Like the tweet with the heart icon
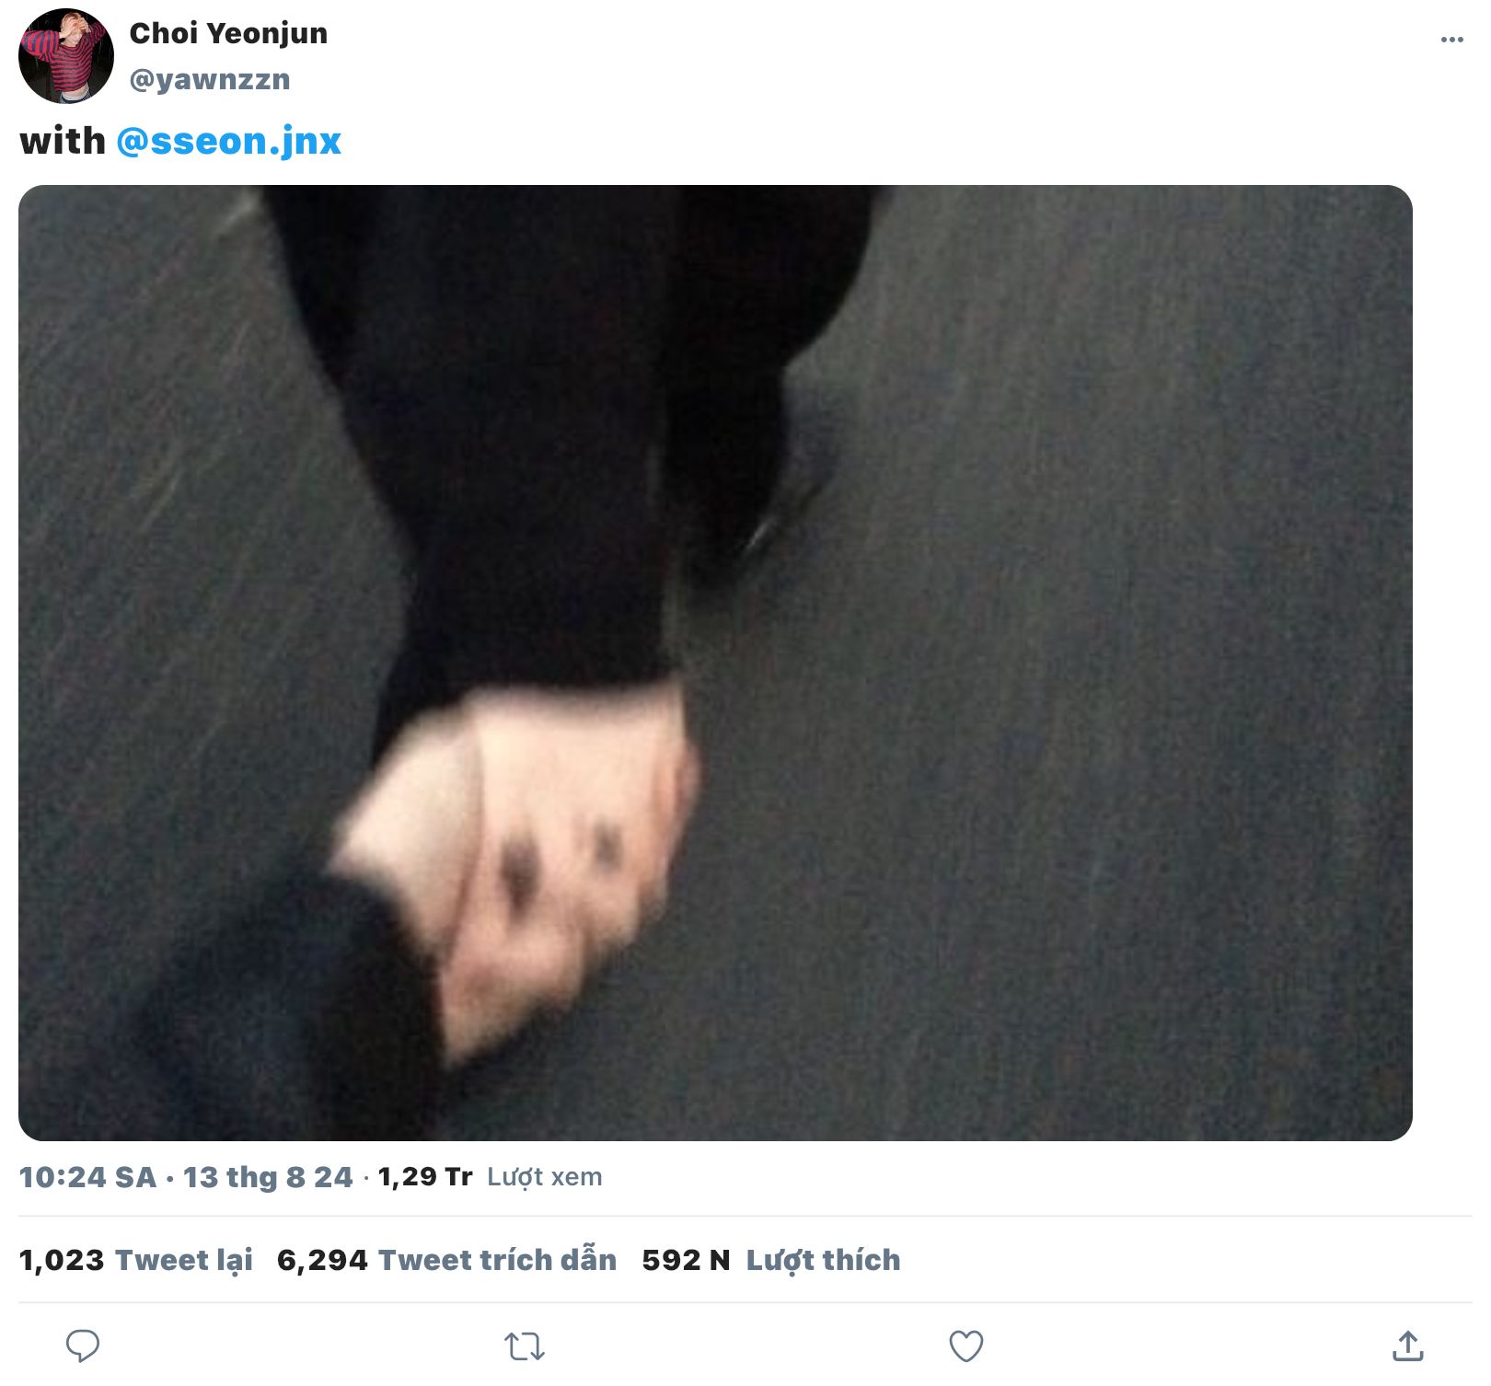Image resolution: width=1491 pixels, height=1386 pixels. (966, 1346)
